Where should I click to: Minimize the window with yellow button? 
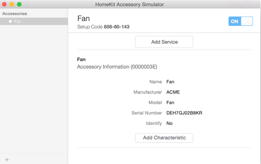12,4
